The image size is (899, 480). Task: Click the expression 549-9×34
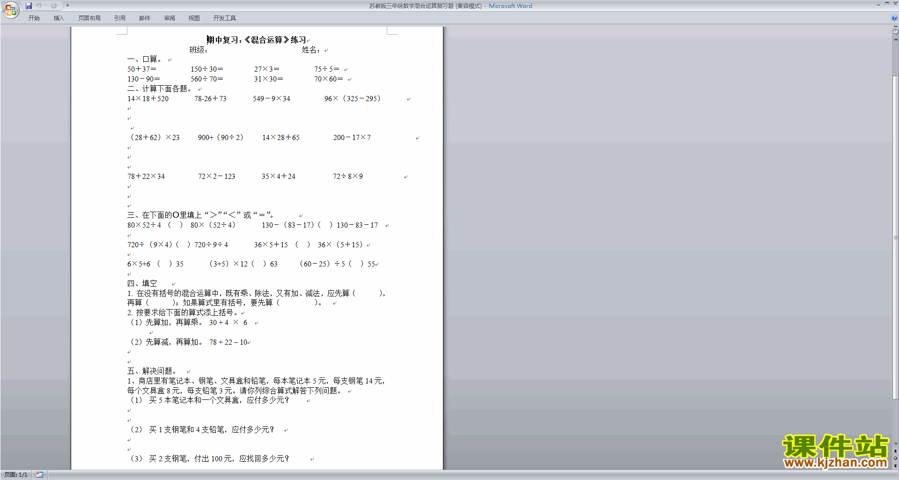point(272,98)
